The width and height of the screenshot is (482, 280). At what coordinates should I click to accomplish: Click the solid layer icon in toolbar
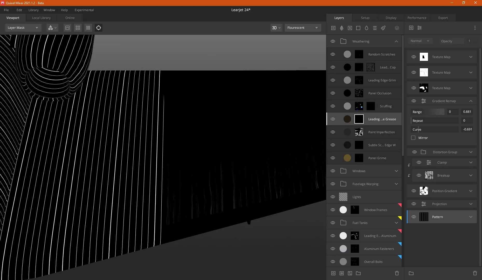(x=358, y=28)
